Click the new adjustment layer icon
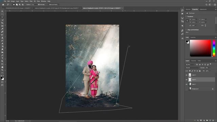This screenshot has height=122, width=217. click(204, 121)
